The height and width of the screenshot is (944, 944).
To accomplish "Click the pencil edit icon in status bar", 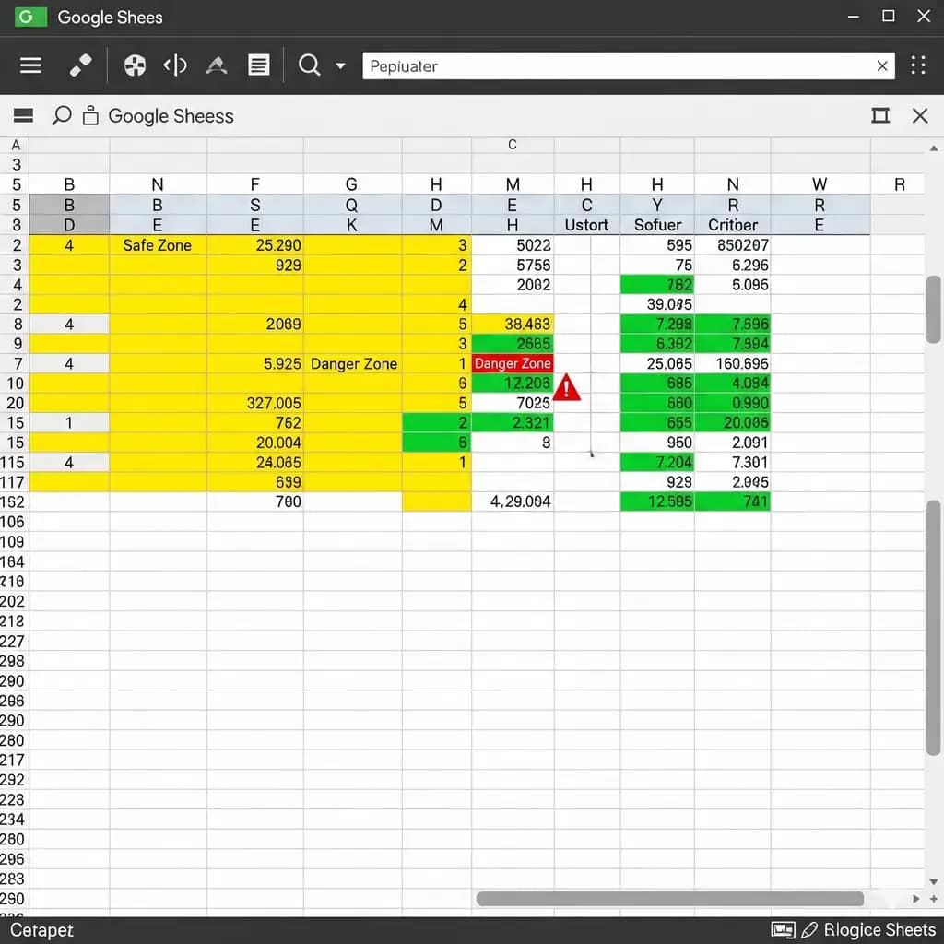I will tap(808, 930).
